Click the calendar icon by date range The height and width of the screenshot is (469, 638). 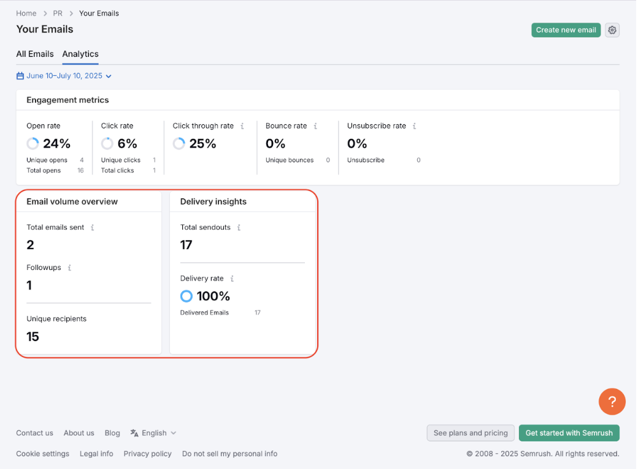pyautogui.click(x=20, y=76)
